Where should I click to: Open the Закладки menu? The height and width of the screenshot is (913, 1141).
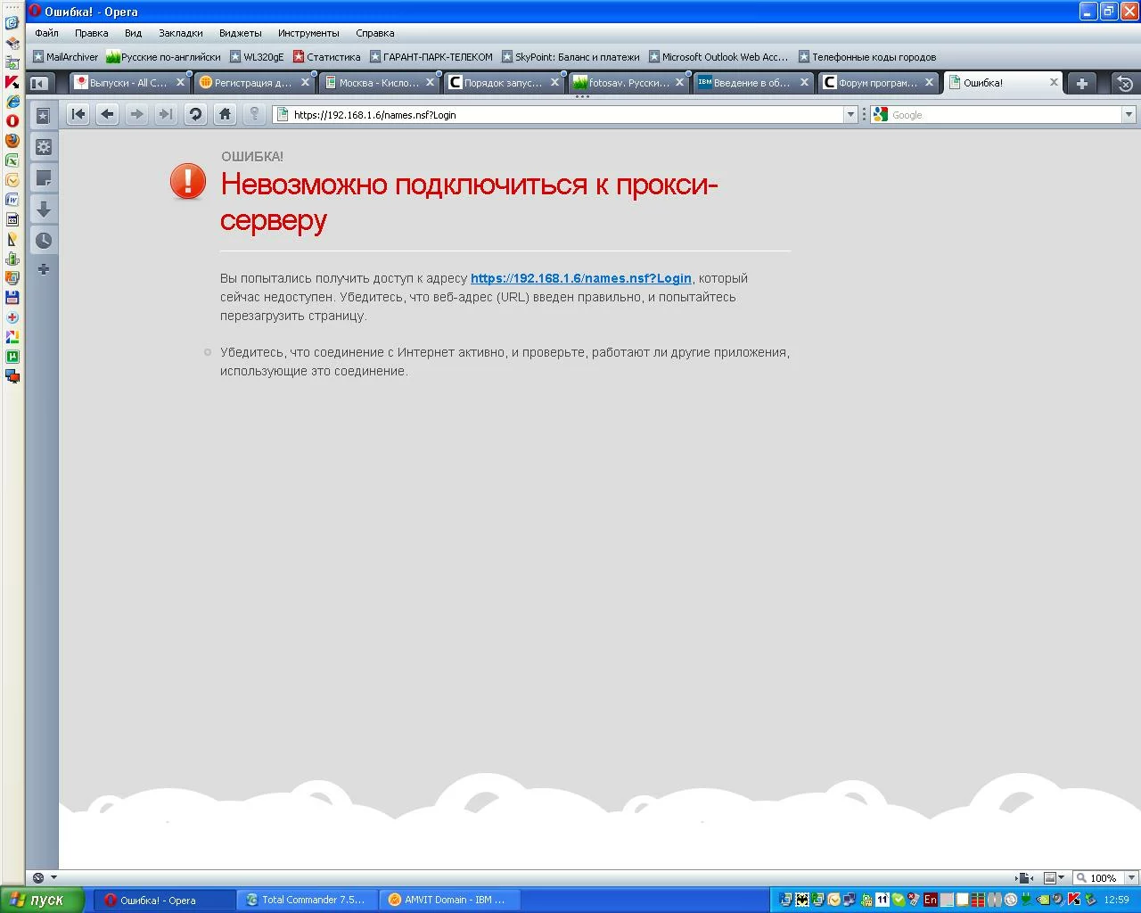180,33
